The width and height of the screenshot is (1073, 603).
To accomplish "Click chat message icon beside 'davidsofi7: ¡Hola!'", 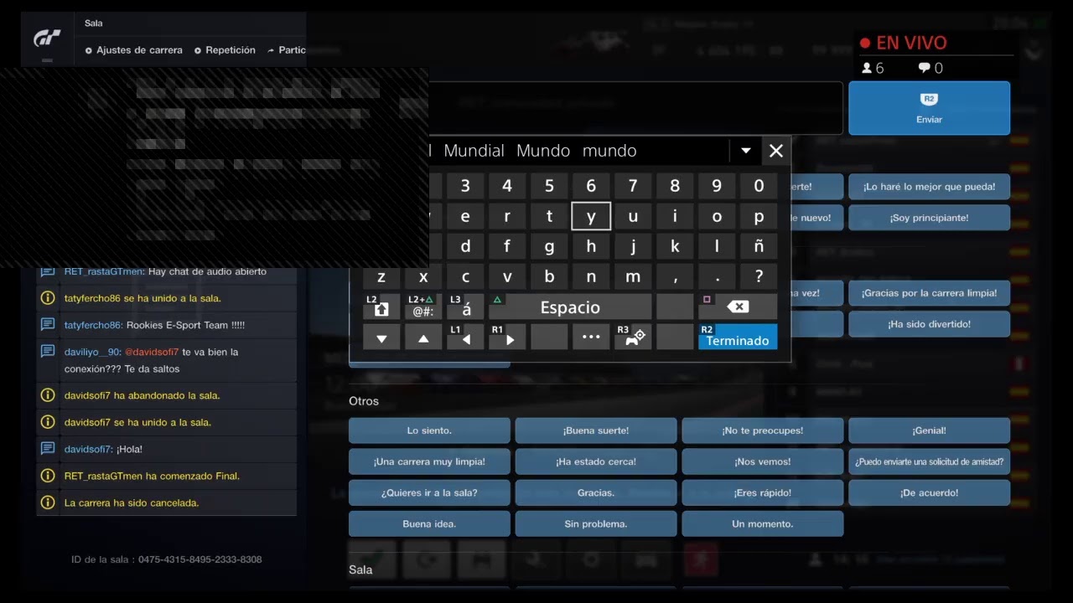I will click(48, 449).
